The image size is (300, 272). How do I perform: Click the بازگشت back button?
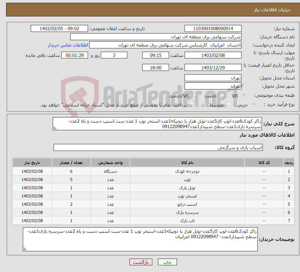[x=141, y=262]
